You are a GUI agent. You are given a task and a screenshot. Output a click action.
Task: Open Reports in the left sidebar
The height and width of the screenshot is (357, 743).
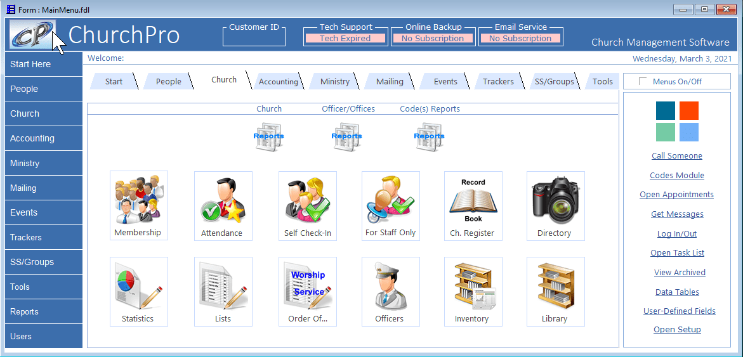click(44, 311)
